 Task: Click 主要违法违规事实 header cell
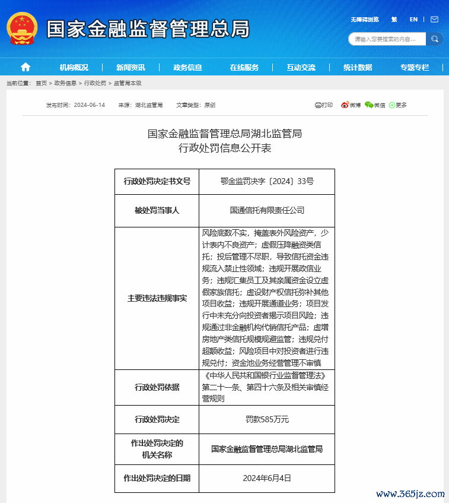[157, 298]
